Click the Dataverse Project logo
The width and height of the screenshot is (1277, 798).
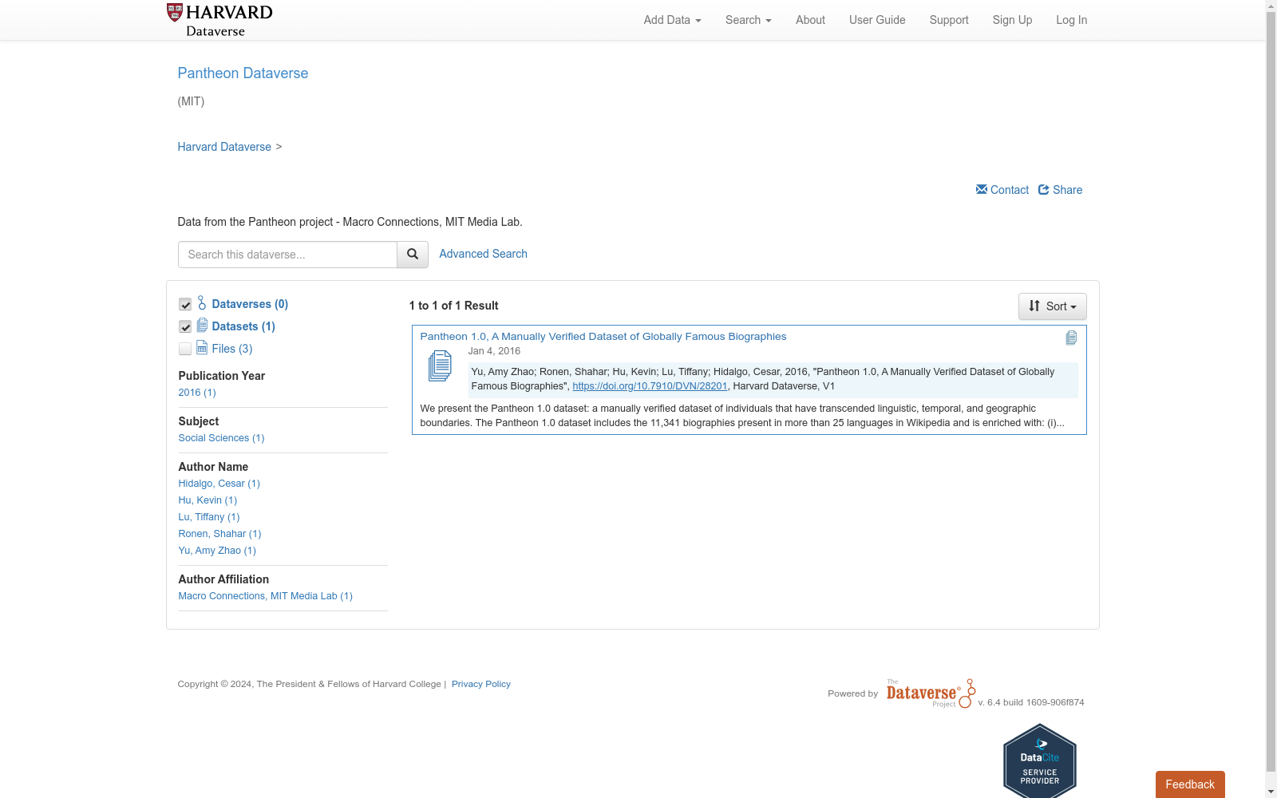coord(931,693)
